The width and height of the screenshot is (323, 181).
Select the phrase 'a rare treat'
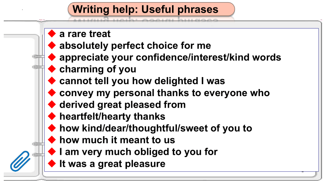(85, 34)
